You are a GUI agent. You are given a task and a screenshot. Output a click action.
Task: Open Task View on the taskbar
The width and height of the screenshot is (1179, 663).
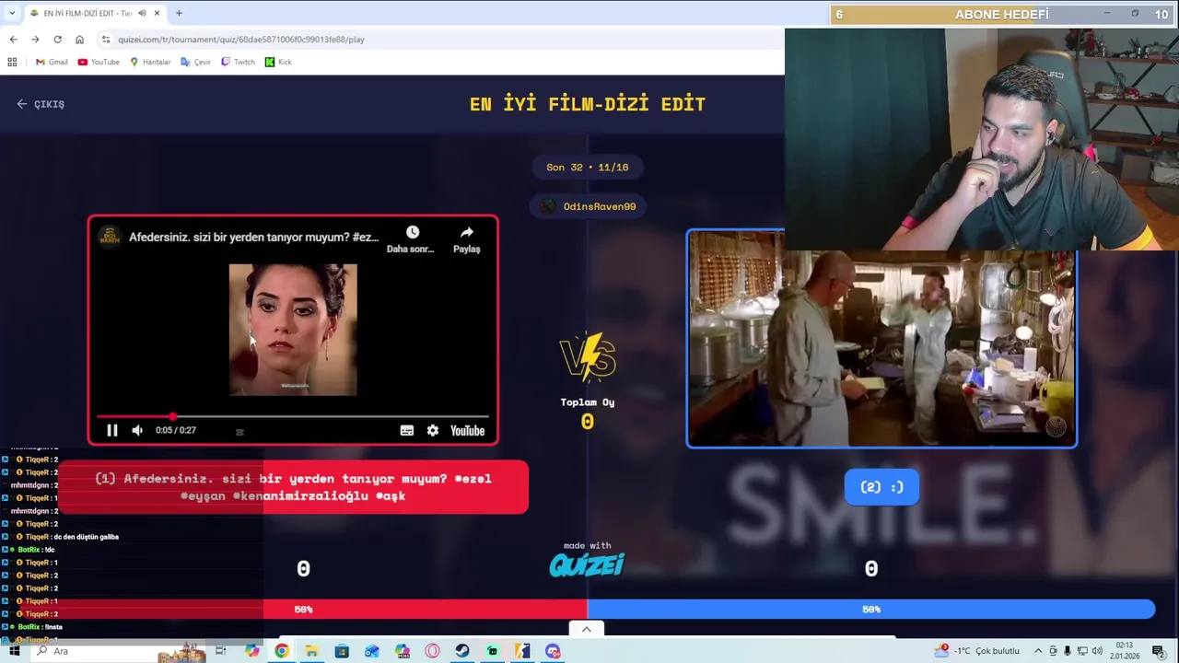click(x=220, y=651)
